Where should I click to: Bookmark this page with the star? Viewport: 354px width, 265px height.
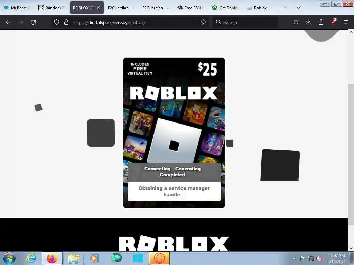point(204,22)
